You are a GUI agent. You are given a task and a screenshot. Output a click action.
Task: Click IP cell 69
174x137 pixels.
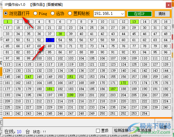(x=50, y=46)
